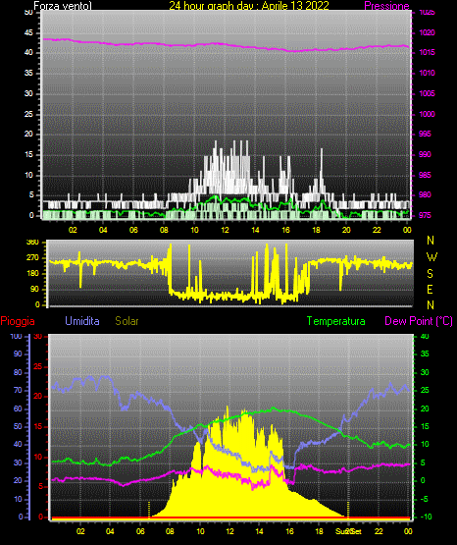Click the Umidita legend label
This screenshot has height=545, width=457.
[82, 321]
